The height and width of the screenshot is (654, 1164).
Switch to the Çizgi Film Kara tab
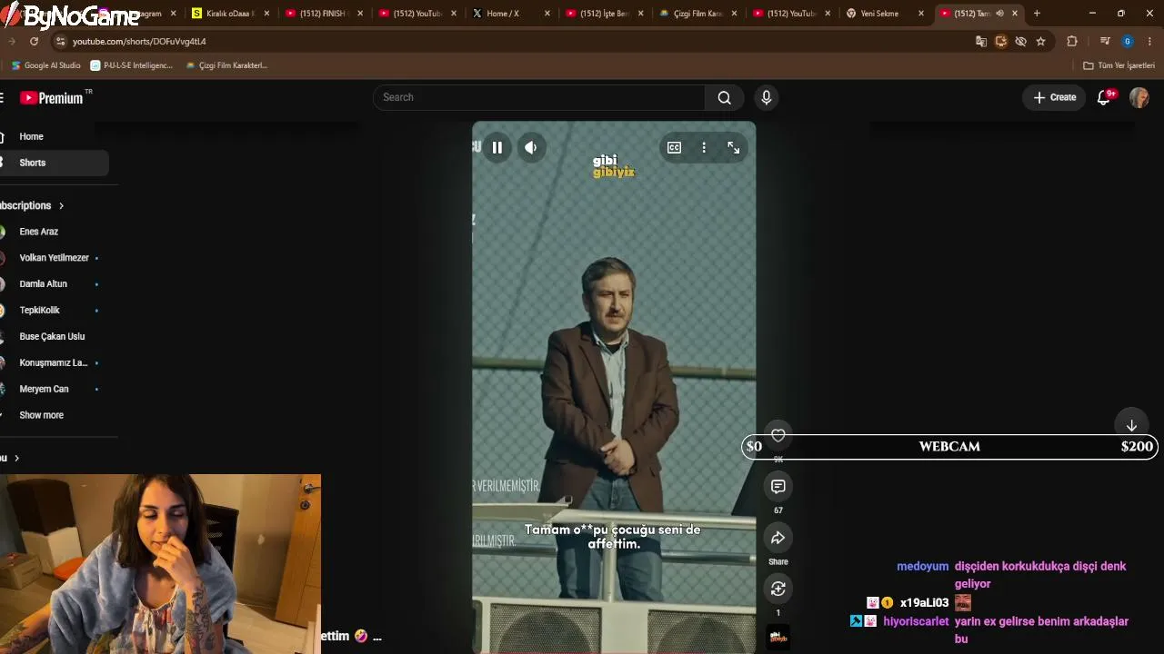697,14
